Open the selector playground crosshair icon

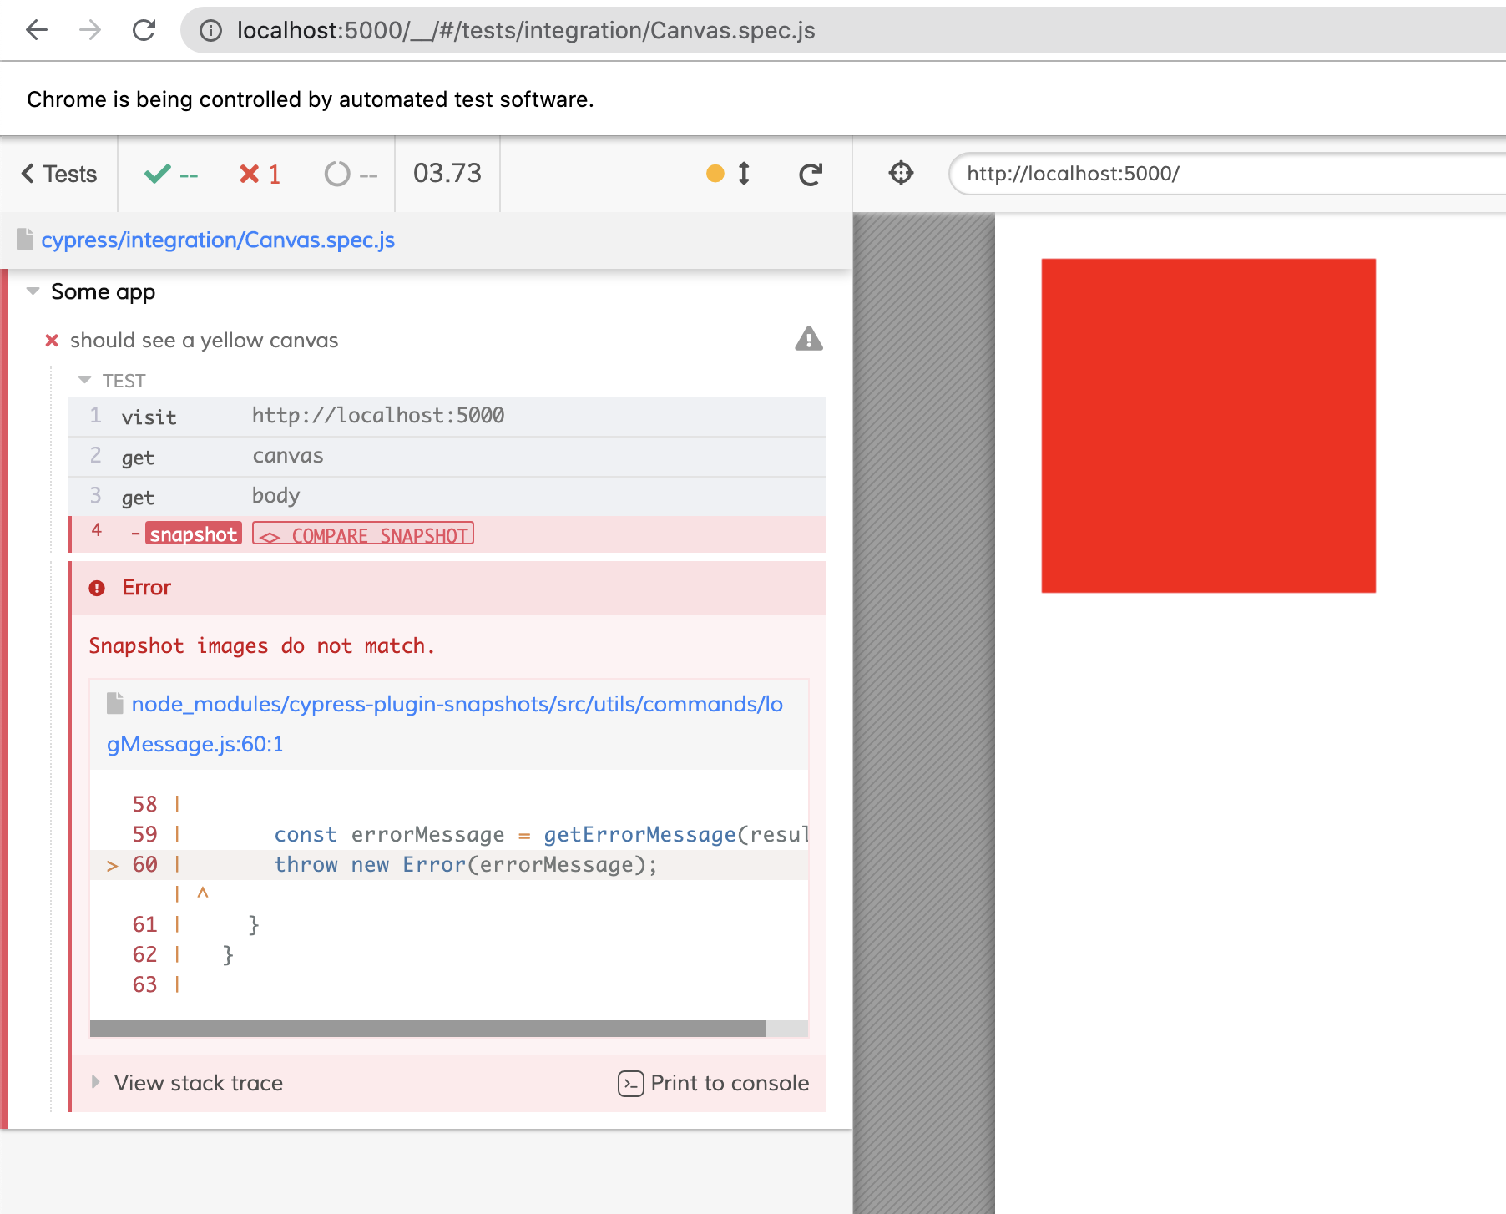(902, 173)
